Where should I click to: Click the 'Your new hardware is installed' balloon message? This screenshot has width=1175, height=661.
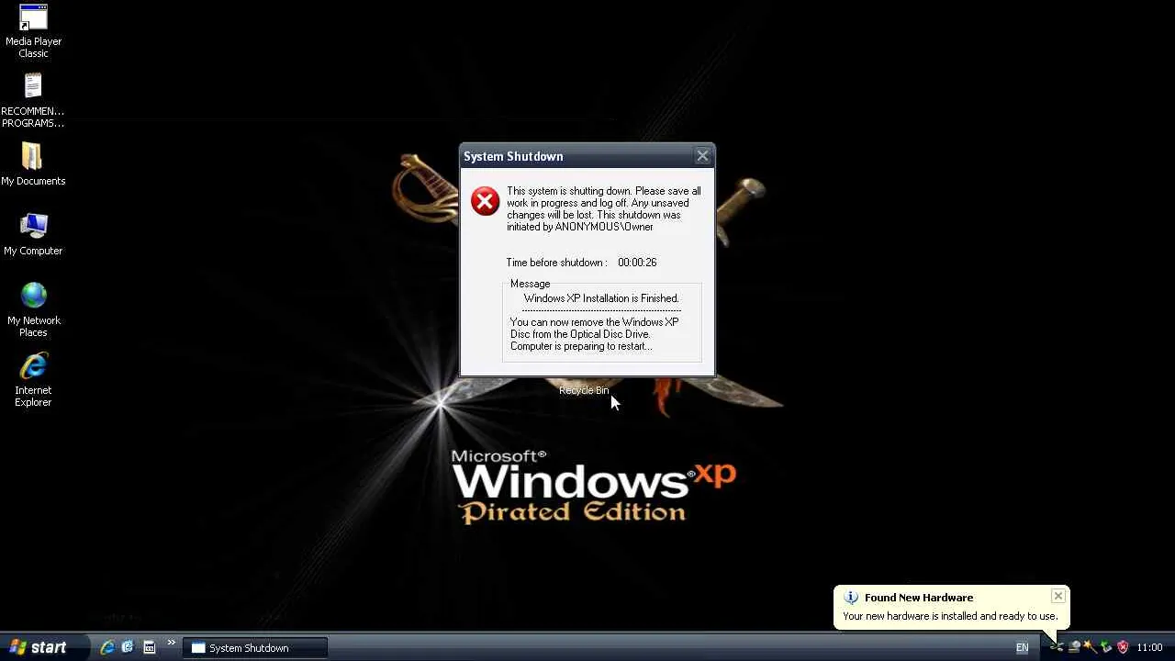pos(950,616)
